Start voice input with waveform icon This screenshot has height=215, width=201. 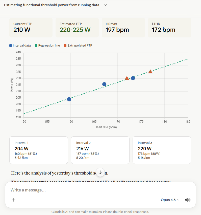188,200
